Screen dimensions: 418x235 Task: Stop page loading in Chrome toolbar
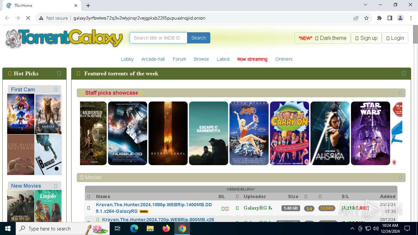pyautogui.click(x=28, y=18)
